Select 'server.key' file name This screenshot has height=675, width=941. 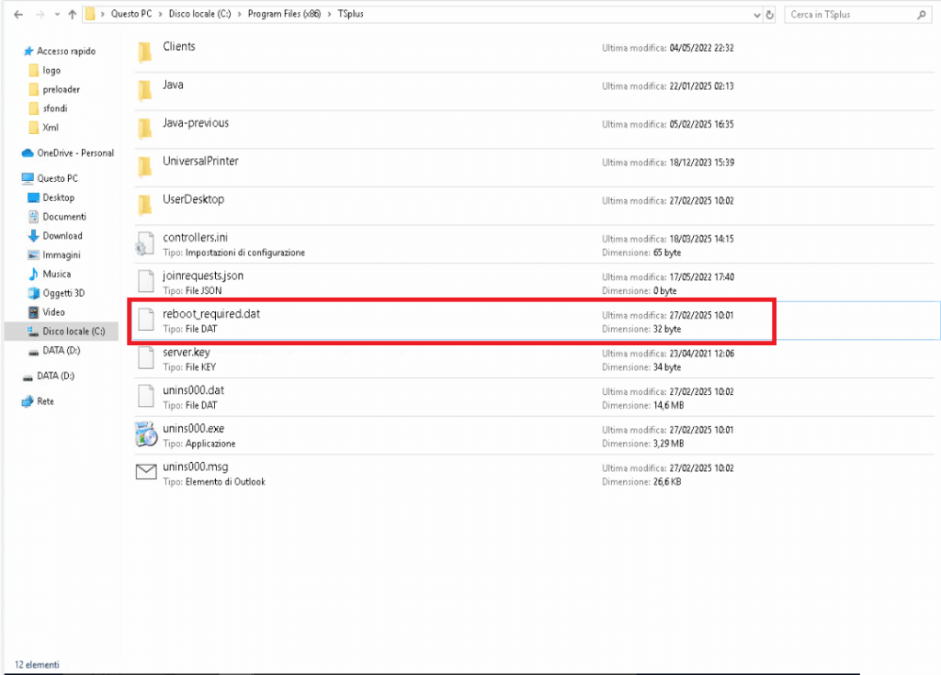pos(186,353)
